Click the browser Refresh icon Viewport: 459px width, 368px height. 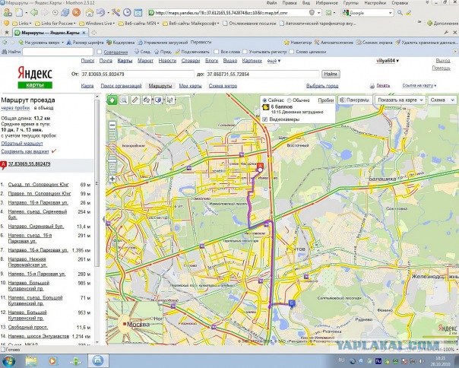coord(65,13)
